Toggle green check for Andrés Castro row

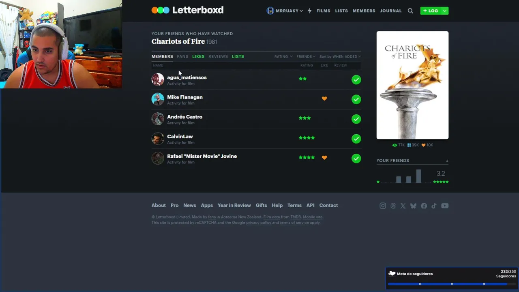coord(356,119)
